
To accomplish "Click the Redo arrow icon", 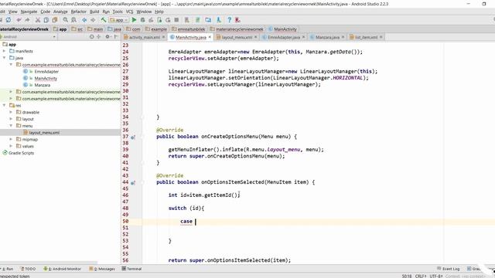I will coord(28,20).
